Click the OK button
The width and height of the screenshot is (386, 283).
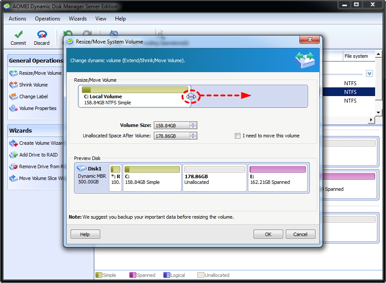click(x=268, y=234)
